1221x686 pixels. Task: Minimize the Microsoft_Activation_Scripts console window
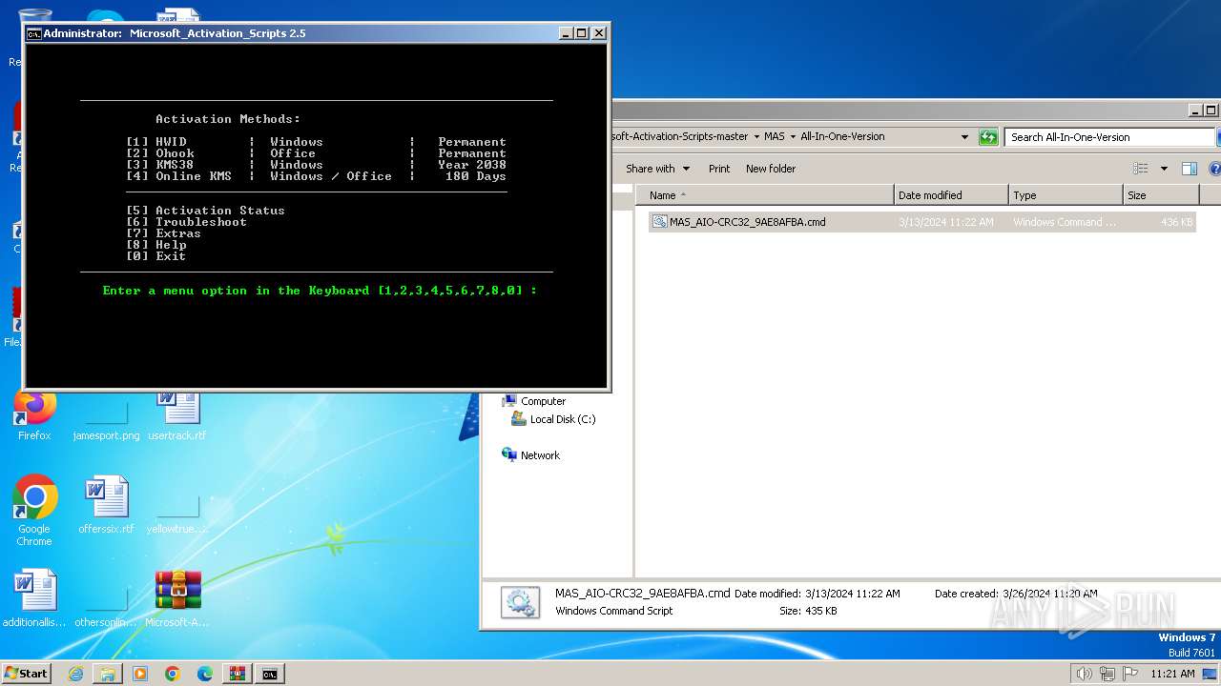click(x=566, y=33)
